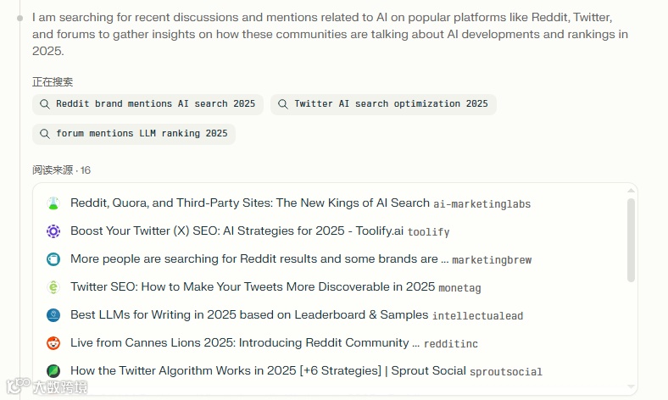This screenshot has height=400, width=668.
Task: Click the Intellectualead blue favicon
Action: 53,315
